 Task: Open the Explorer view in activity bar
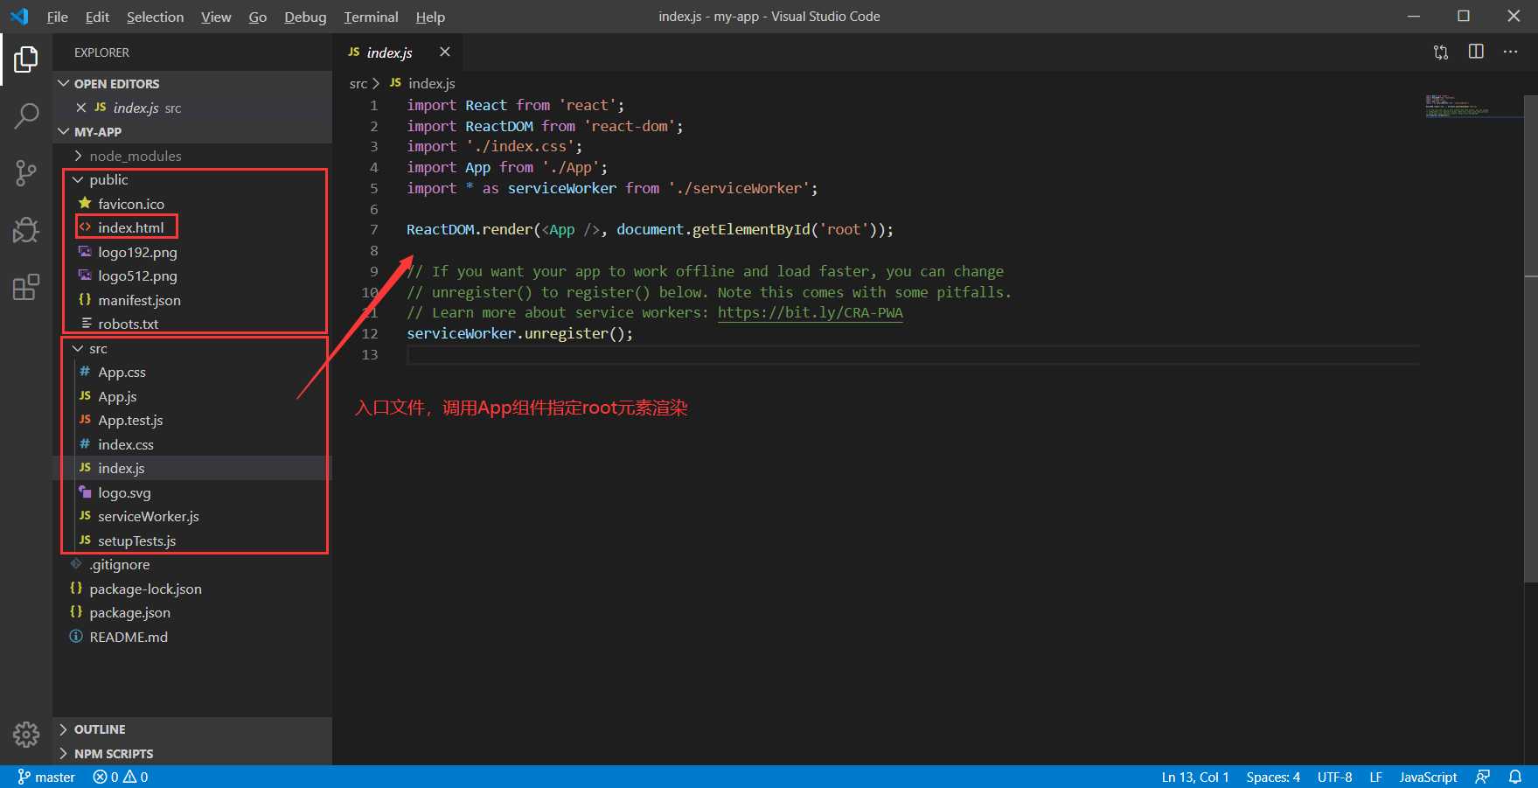pos(26,59)
